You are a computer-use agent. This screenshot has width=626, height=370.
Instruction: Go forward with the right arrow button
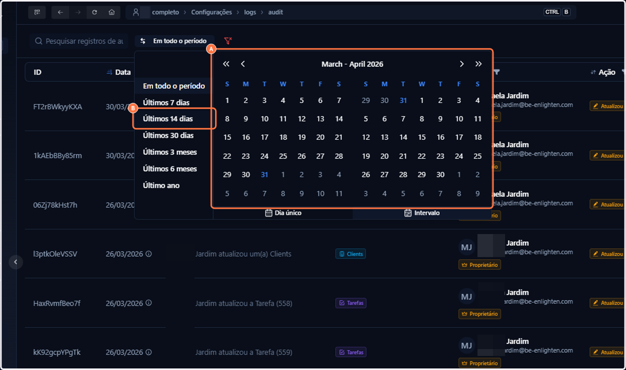(x=77, y=12)
